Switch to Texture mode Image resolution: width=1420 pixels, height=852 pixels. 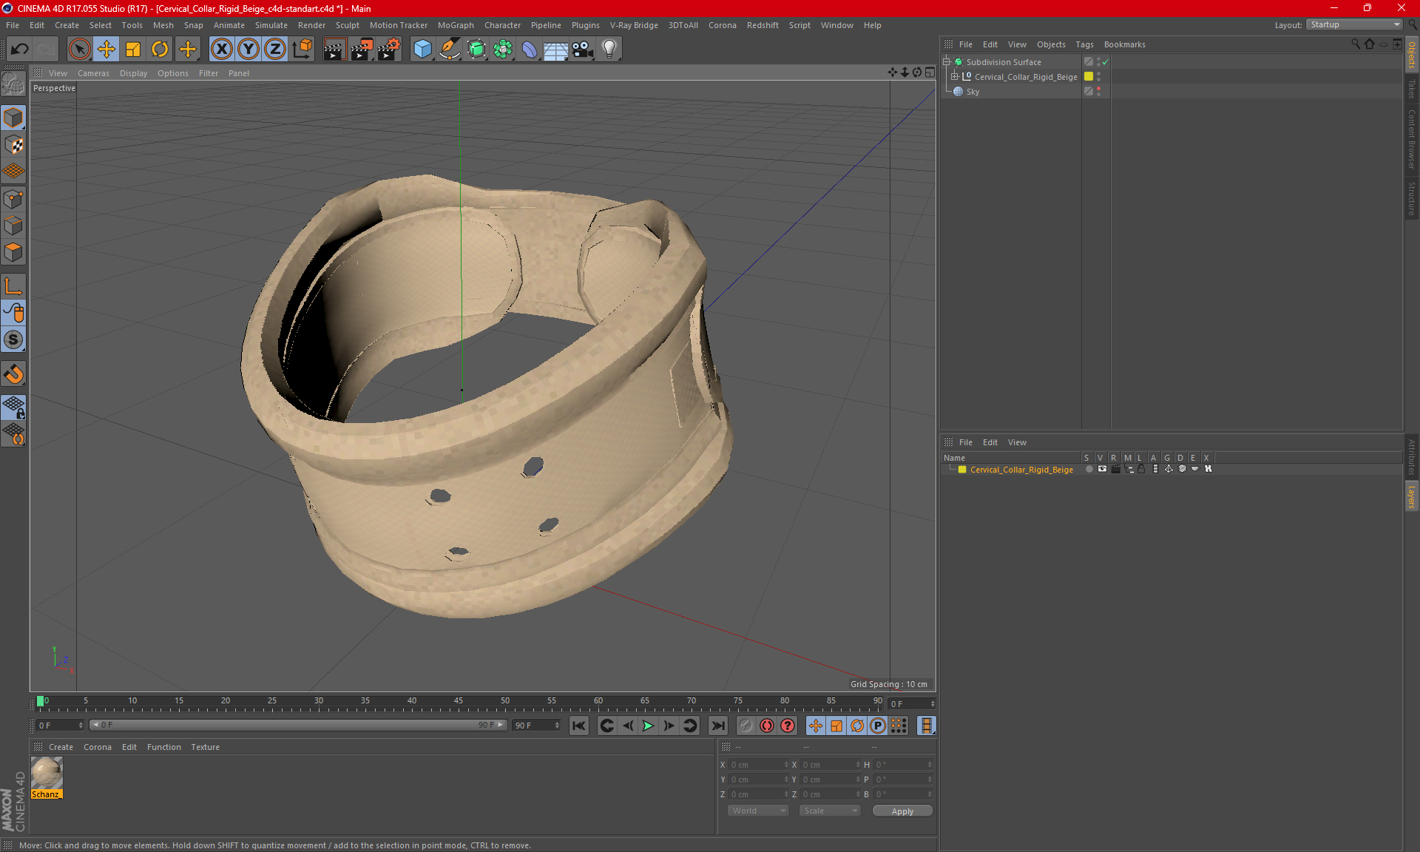pos(13,145)
